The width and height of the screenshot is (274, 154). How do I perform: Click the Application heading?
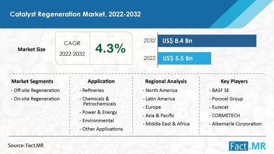[101, 81]
